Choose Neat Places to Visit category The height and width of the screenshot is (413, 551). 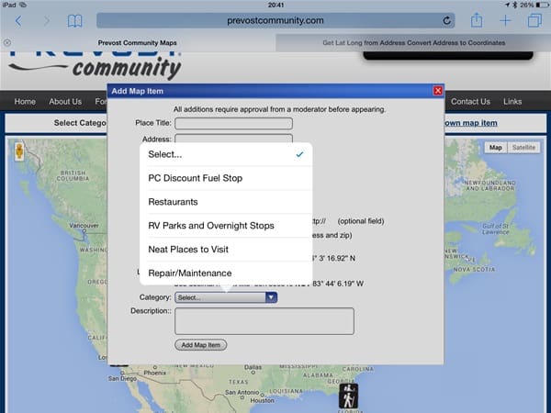(x=226, y=250)
